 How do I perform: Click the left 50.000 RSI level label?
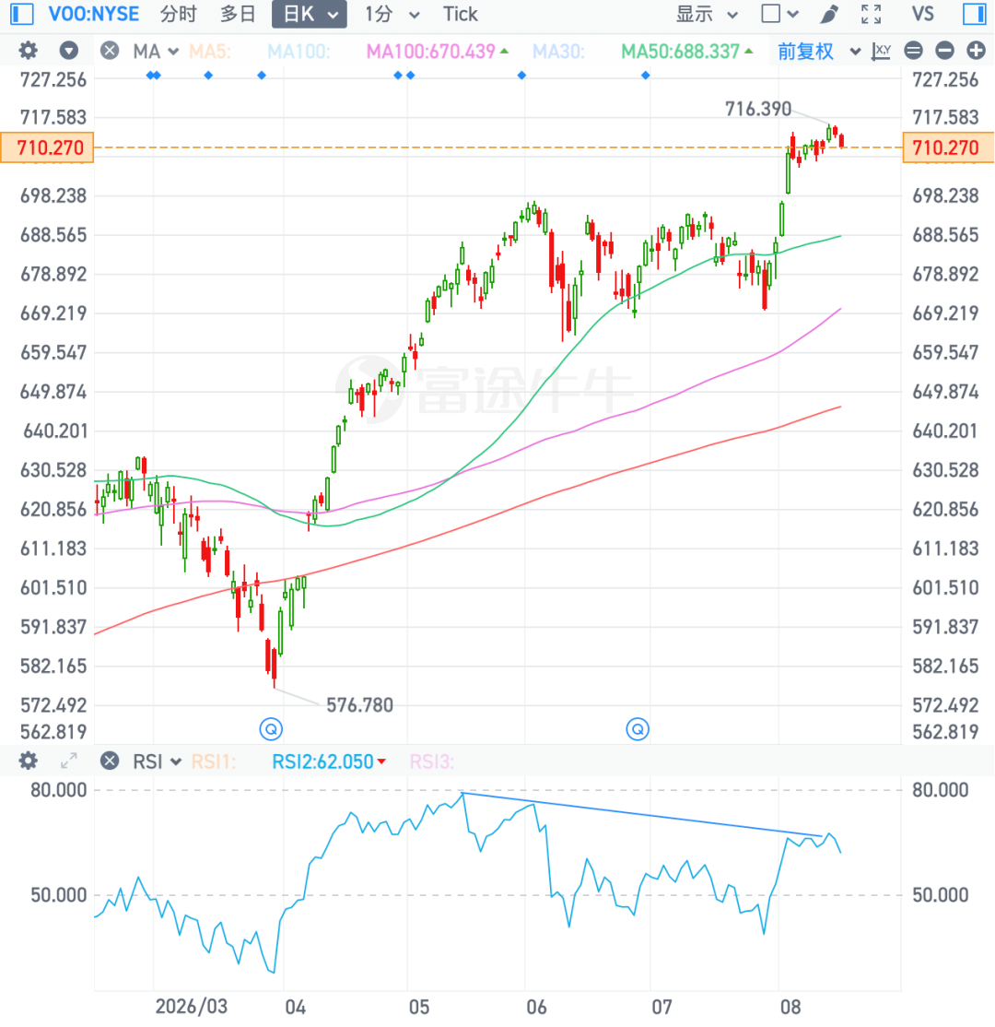(58, 894)
